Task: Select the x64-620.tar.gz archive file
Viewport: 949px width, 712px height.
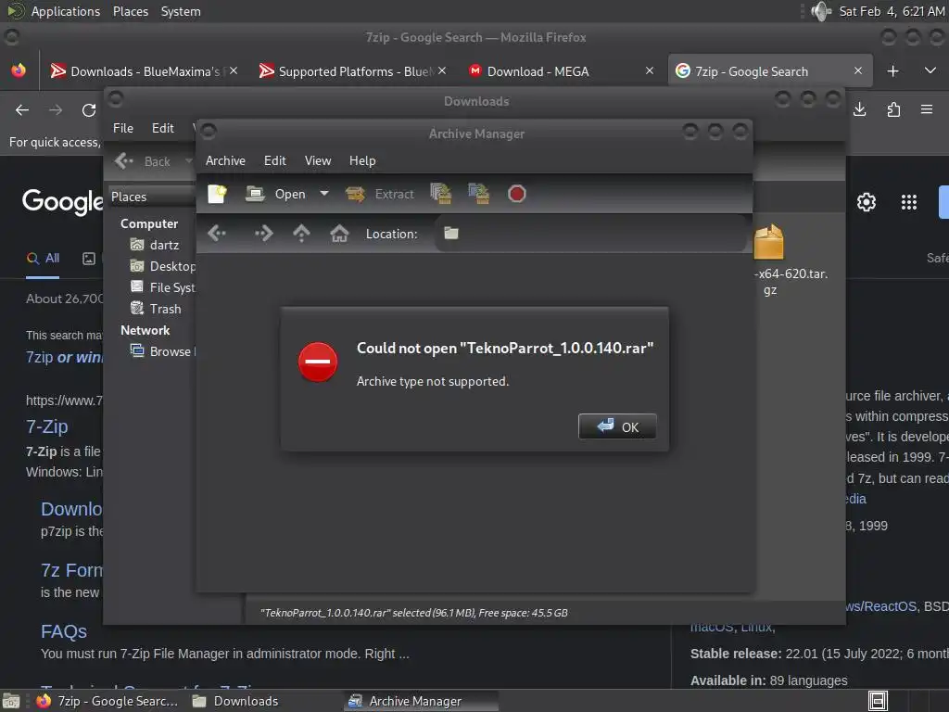Action: pos(790,261)
